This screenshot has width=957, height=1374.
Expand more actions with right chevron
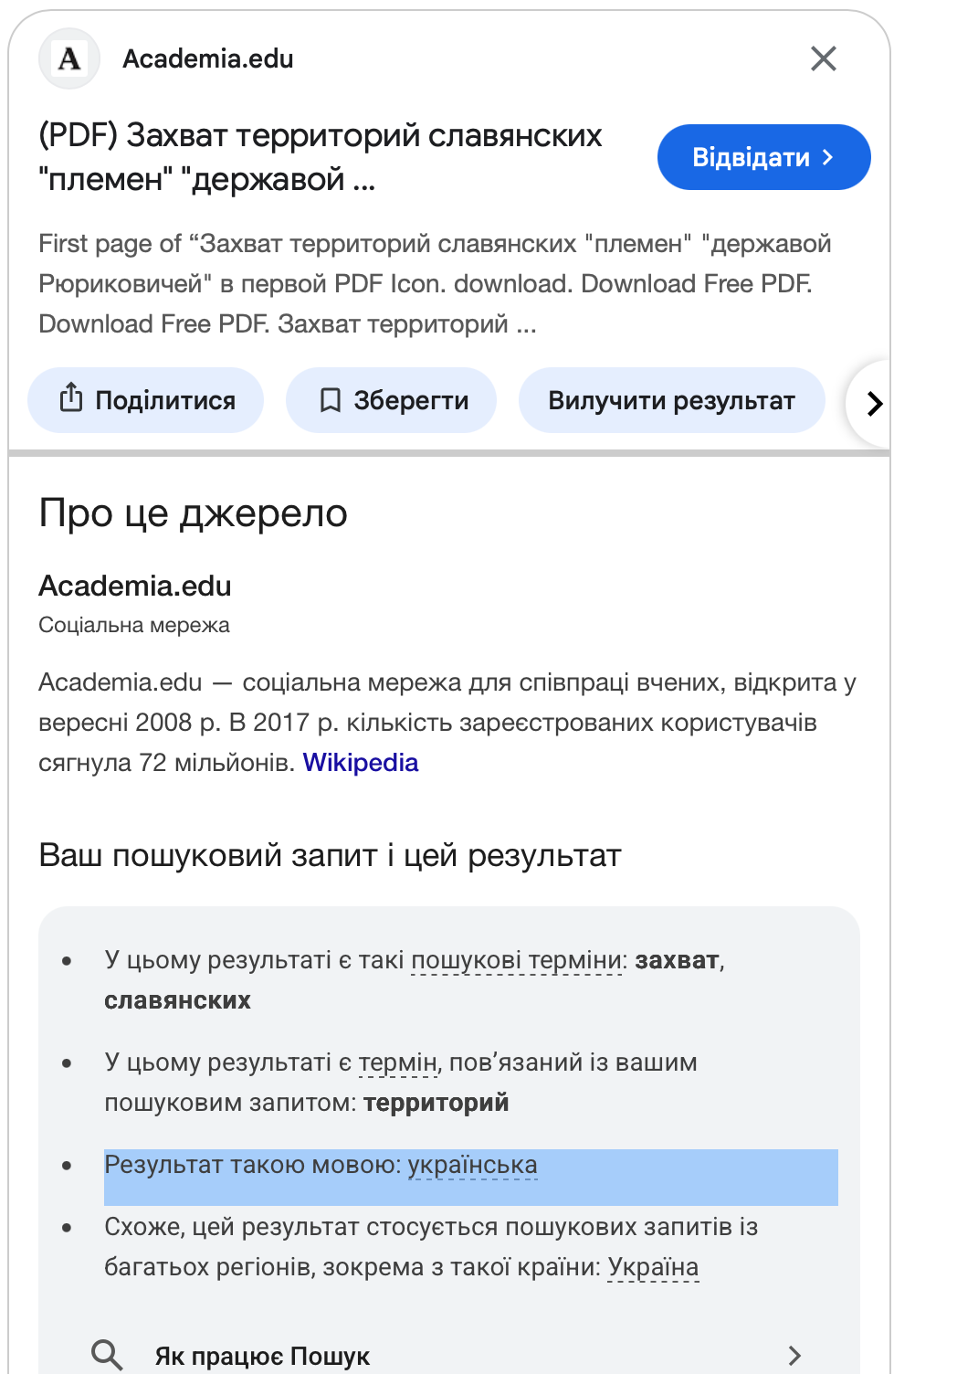pos(873,403)
